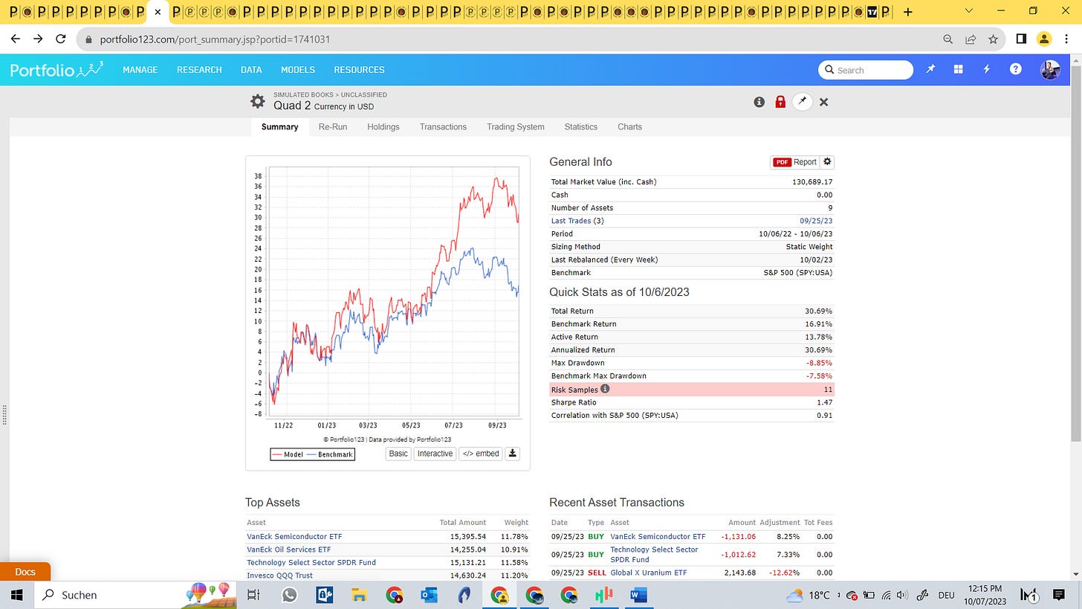Click the lightning bolt icon in navbar
Image resolution: width=1082 pixels, height=609 pixels.
click(987, 69)
